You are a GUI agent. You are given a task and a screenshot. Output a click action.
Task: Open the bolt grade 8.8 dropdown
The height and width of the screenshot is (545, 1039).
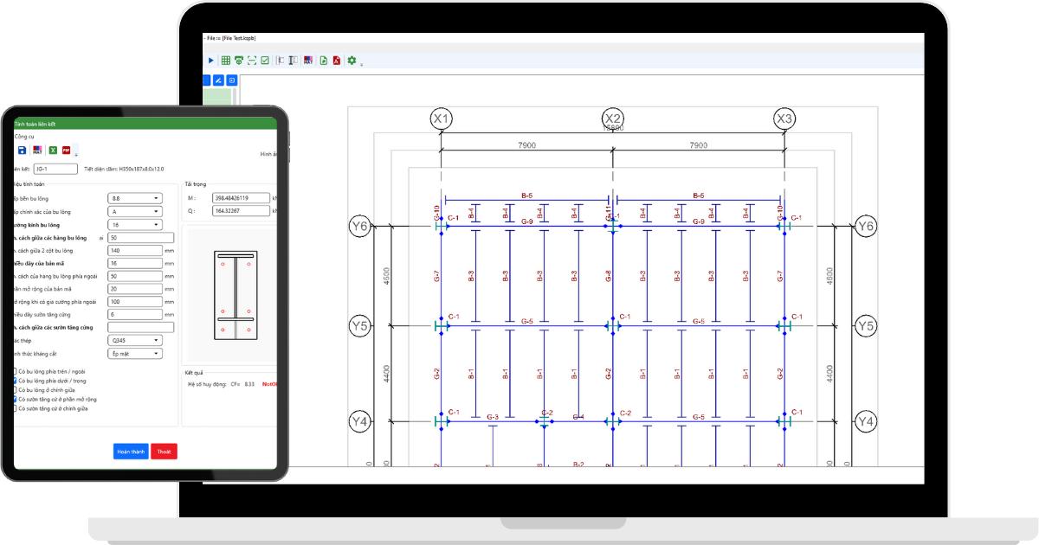tap(135, 198)
